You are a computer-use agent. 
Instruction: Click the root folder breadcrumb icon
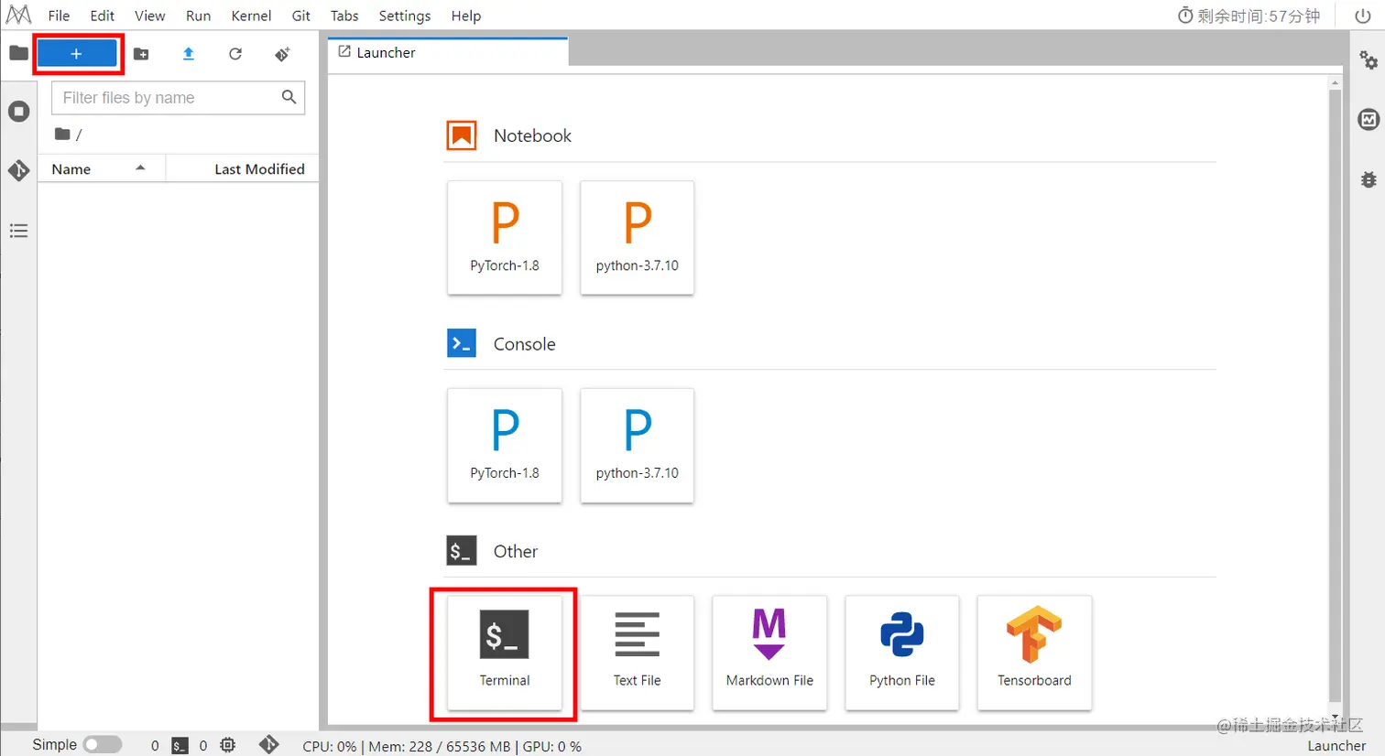click(x=62, y=134)
